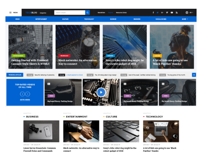Click the TRENDING ARTICLES button
Screen dimensions: 202x157
(15, 75)
